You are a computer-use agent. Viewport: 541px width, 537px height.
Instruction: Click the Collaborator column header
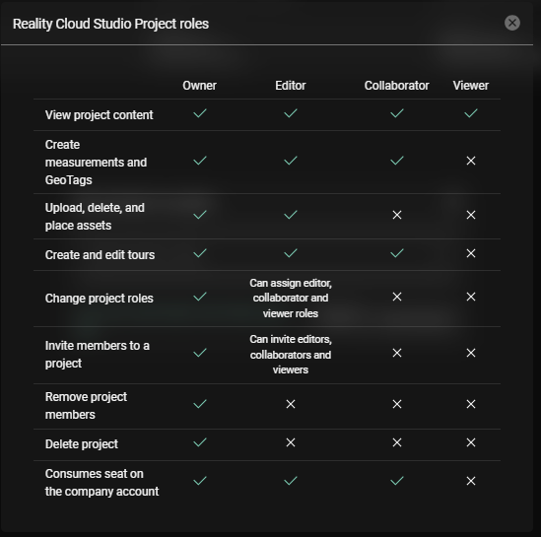pyautogui.click(x=396, y=86)
